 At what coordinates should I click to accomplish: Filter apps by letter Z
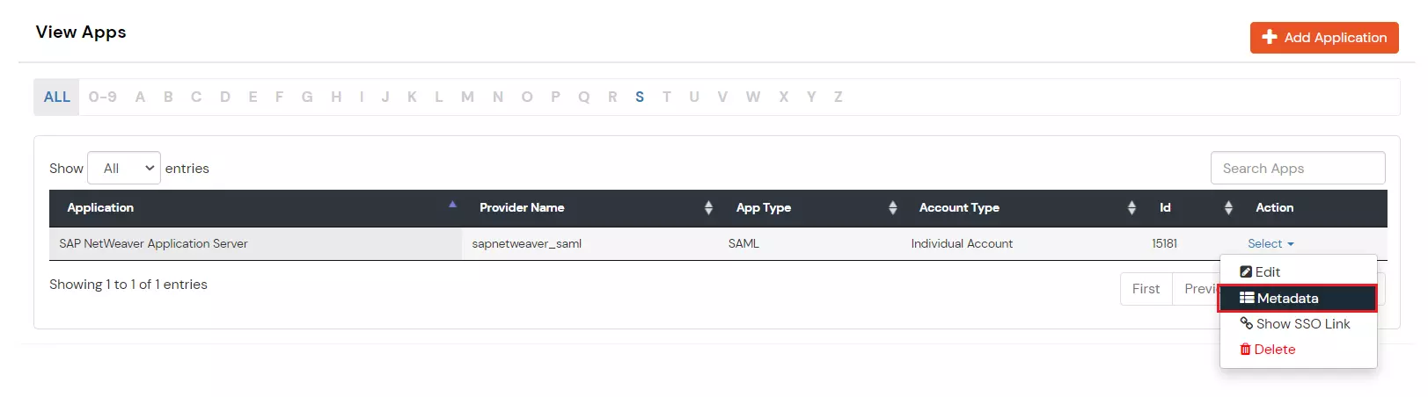click(838, 97)
